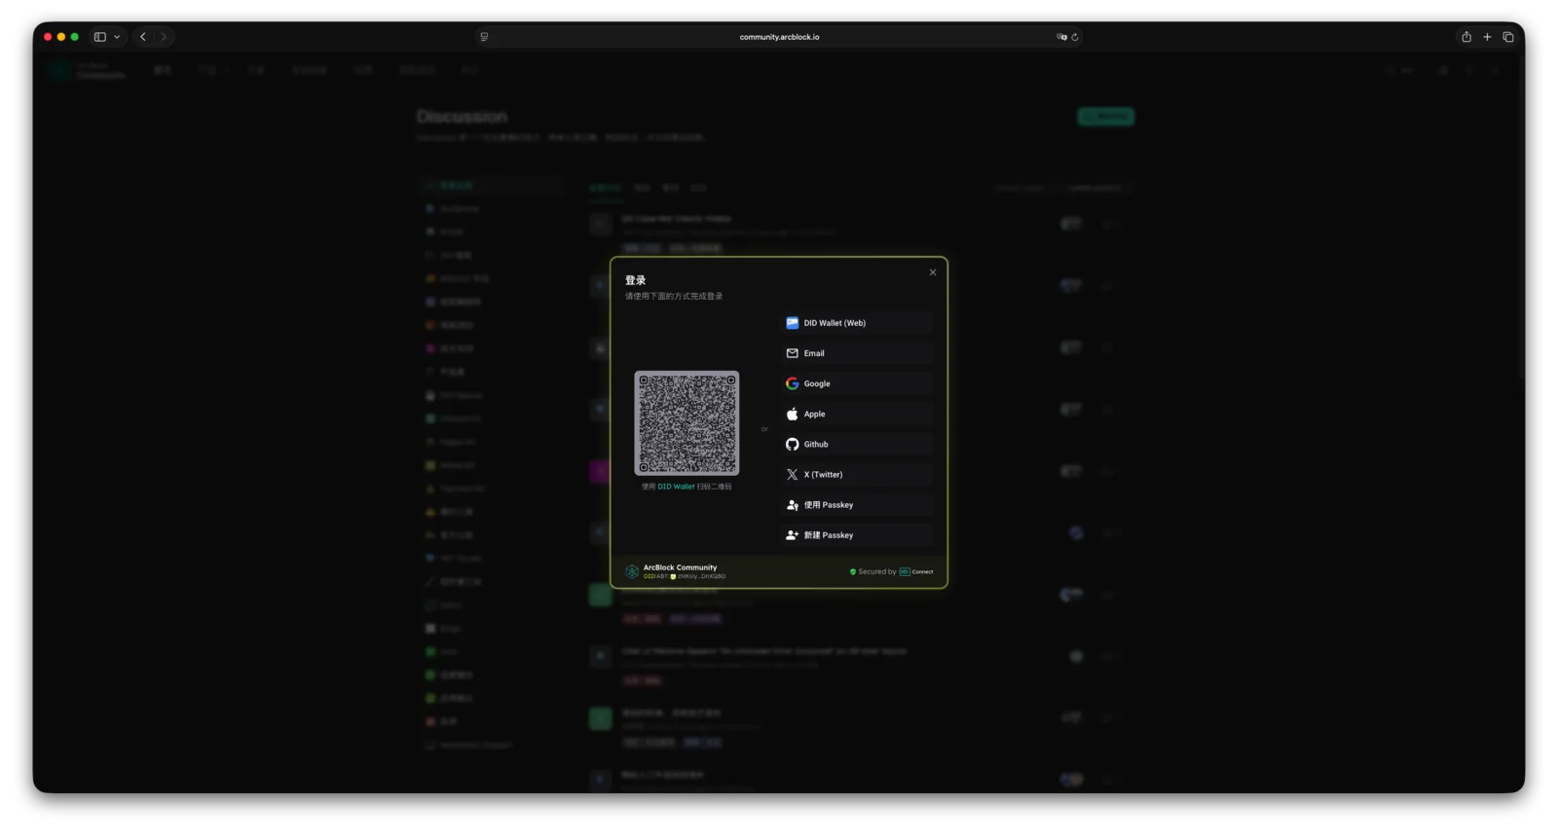Show the Safari tab overview
Image resolution: width=1558 pixels, height=837 pixels.
coord(1508,37)
